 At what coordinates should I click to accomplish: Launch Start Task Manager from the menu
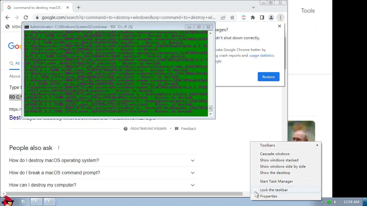[286, 181]
